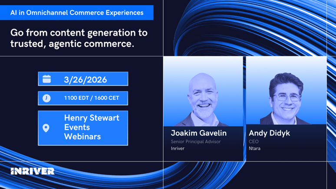Click the name Andy Didyk
Screen dimensions: 336x189
(x=269, y=133)
